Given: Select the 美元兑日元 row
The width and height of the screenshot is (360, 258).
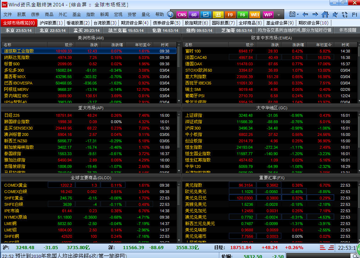Looking at the screenshot, I should coord(270,198).
